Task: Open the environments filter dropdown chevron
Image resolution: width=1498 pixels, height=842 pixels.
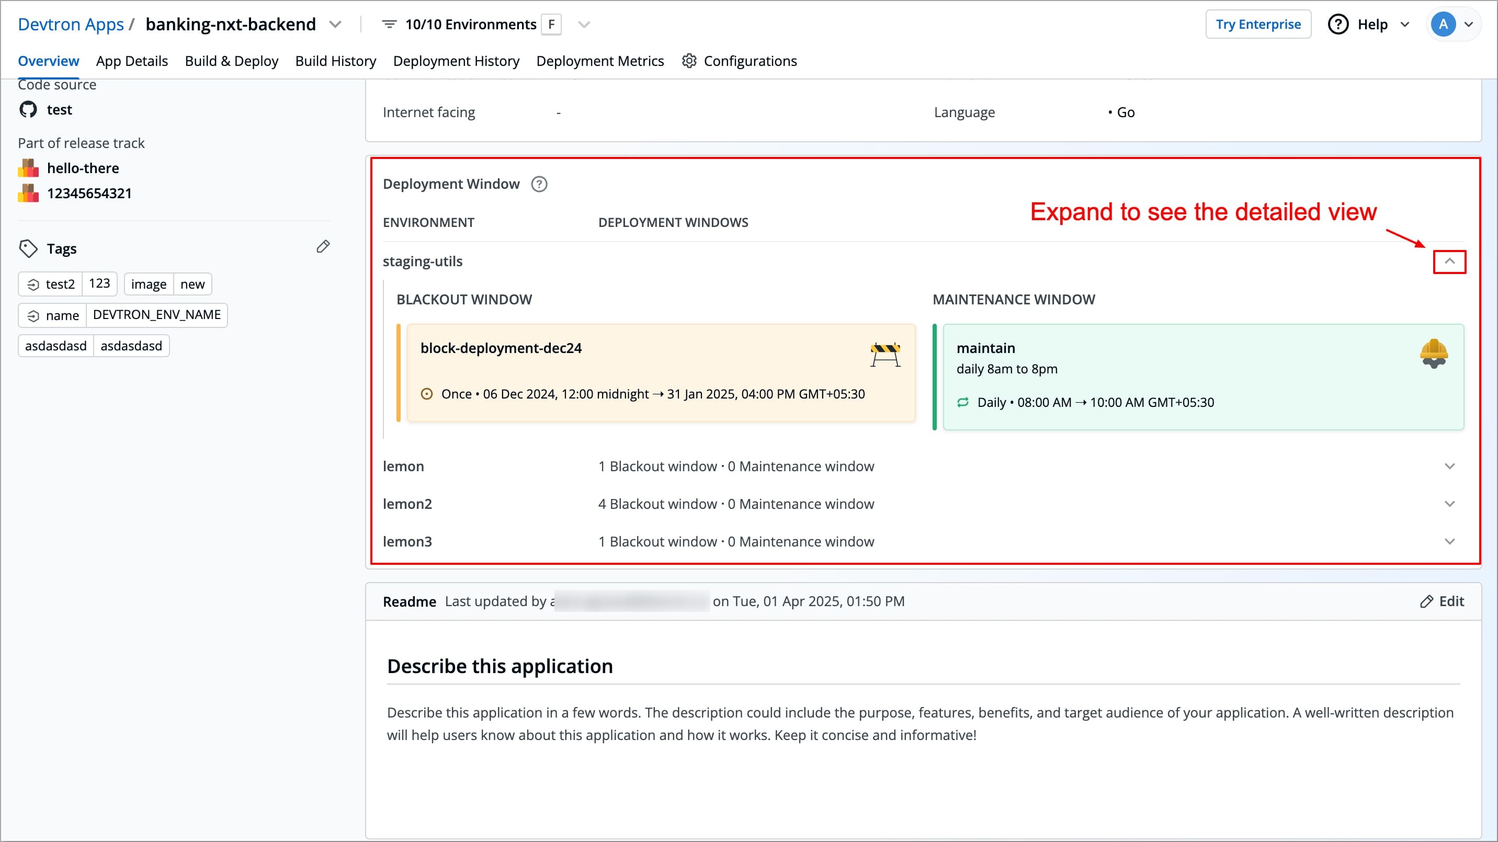Action: pyautogui.click(x=584, y=25)
